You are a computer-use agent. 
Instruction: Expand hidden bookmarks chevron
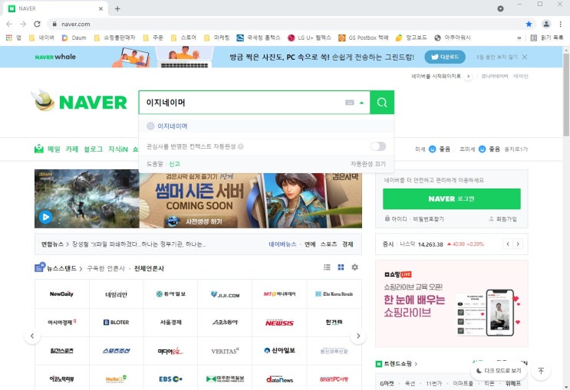[x=519, y=38]
